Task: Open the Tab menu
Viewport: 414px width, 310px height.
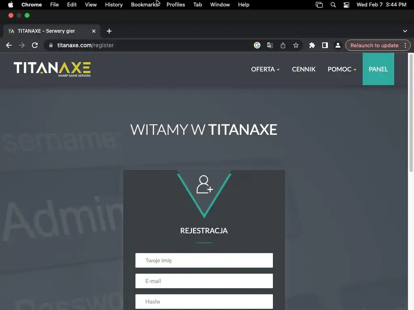Action: tap(197, 5)
